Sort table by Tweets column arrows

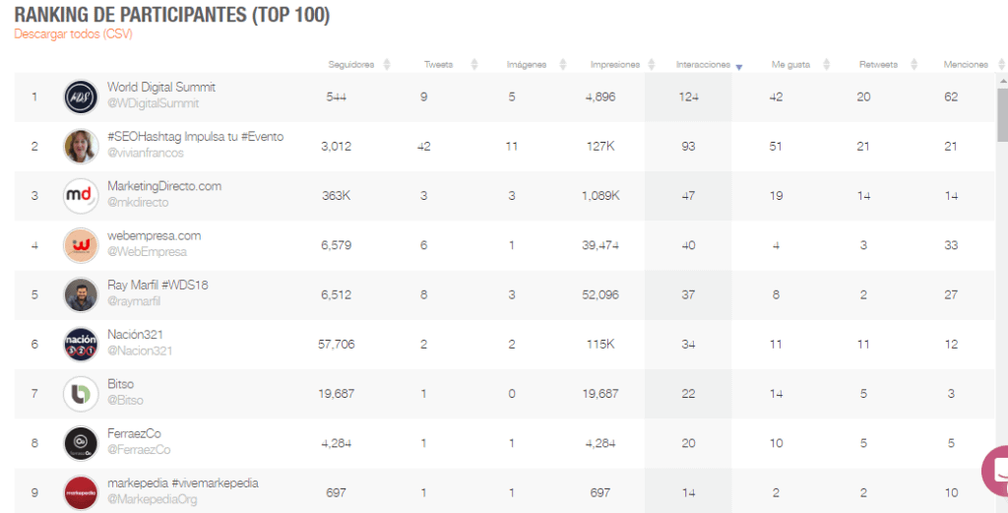(x=474, y=64)
